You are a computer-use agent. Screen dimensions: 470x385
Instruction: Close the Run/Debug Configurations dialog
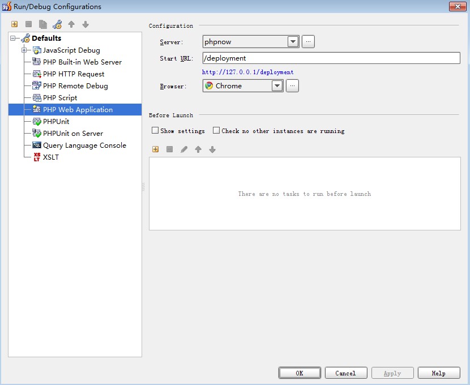coord(458,6)
